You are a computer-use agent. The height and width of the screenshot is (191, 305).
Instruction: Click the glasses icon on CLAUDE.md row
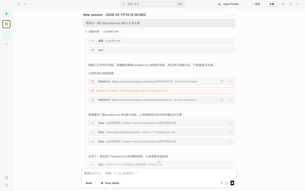(x=93, y=41)
